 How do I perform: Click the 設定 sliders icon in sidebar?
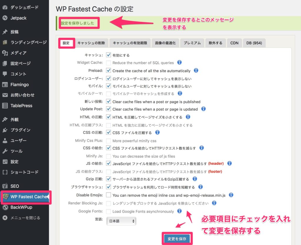click(x=5, y=162)
